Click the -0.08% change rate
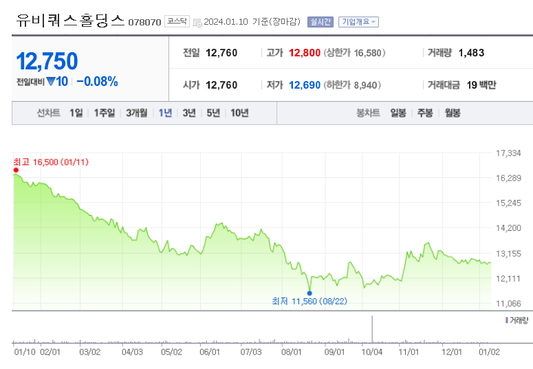Screen dimensions: 533x369 point(97,82)
